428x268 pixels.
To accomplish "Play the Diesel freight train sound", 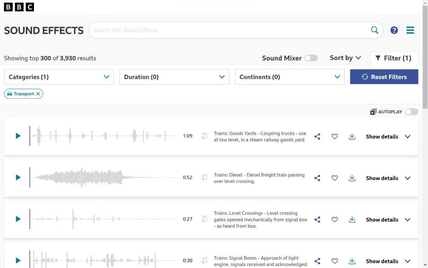I will pyautogui.click(x=18, y=178).
